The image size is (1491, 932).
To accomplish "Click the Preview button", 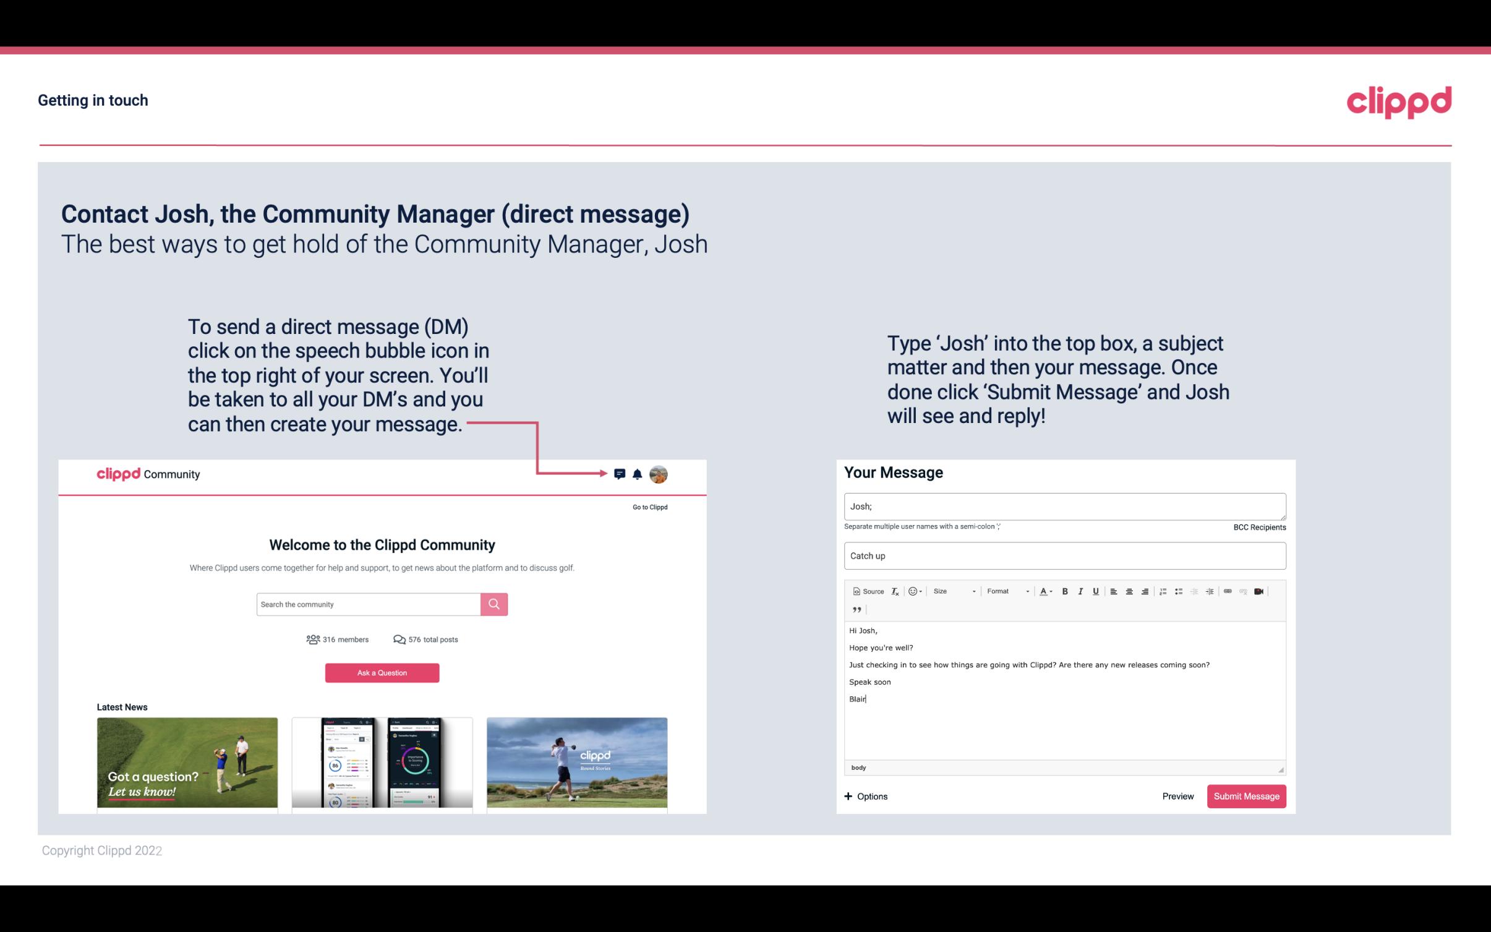I will click(x=1176, y=796).
